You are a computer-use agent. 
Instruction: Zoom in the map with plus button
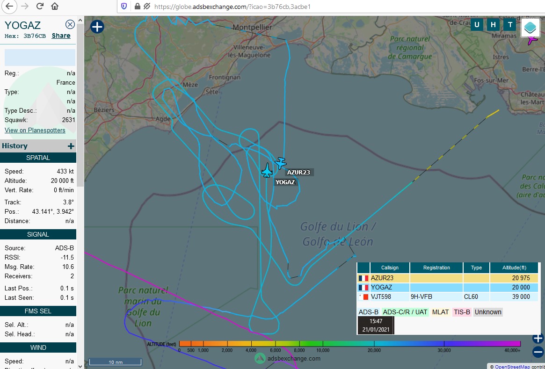click(x=538, y=338)
